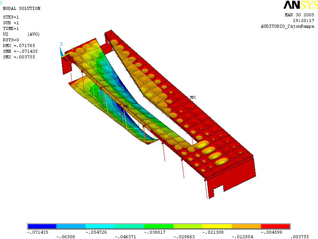Click the MAR 30 2005 date

click(x=299, y=15)
